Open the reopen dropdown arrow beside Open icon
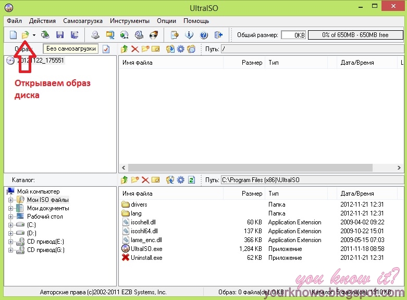The width and height of the screenshot is (407, 300). tap(34, 35)
